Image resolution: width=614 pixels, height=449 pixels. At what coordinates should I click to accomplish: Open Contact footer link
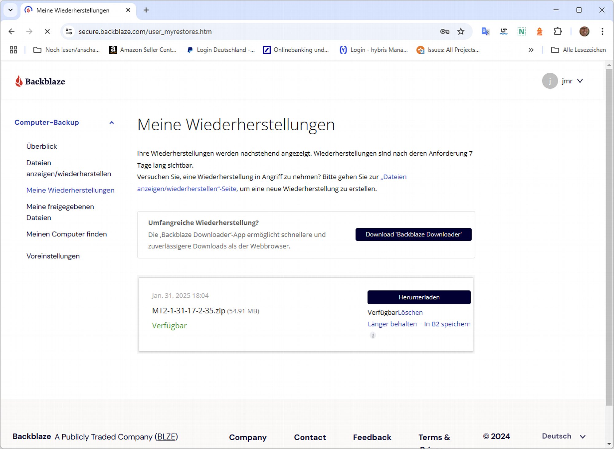tap(310, 437)
